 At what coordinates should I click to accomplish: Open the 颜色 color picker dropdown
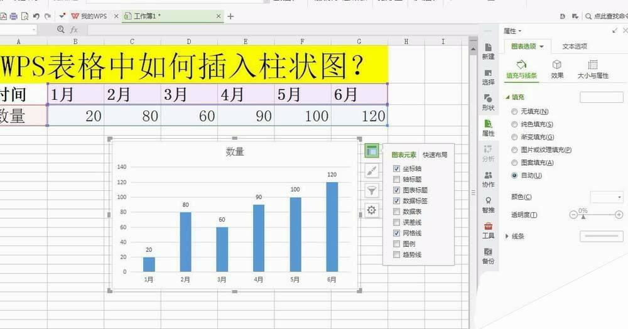pos(607,197)
